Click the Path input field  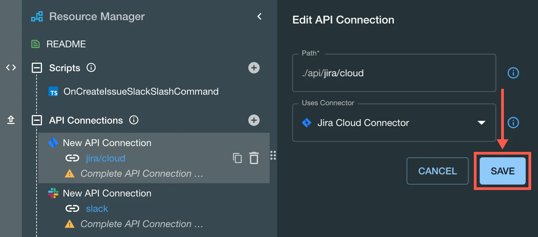point(394,73)
